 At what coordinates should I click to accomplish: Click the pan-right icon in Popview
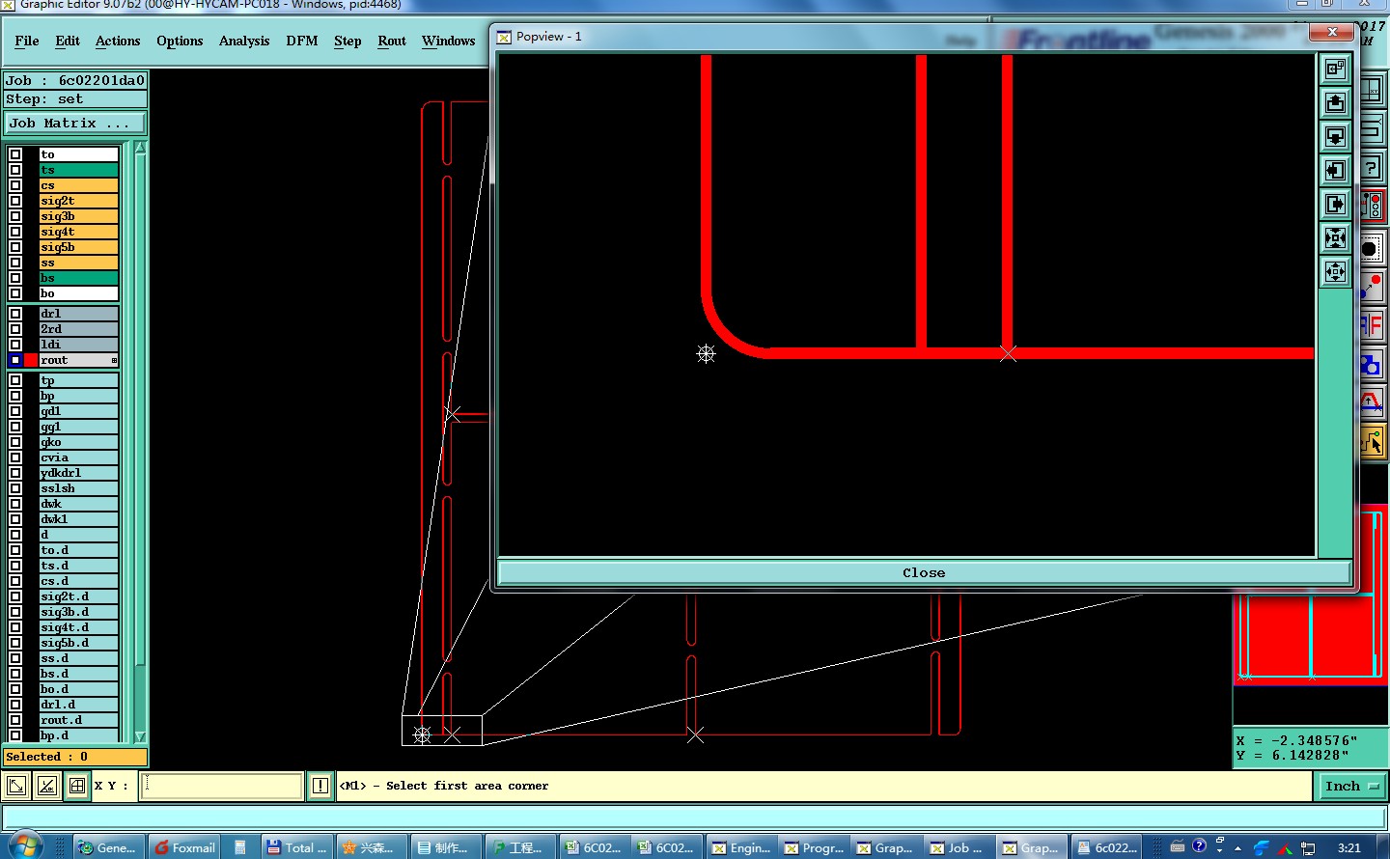click(x=1335, y=204)
